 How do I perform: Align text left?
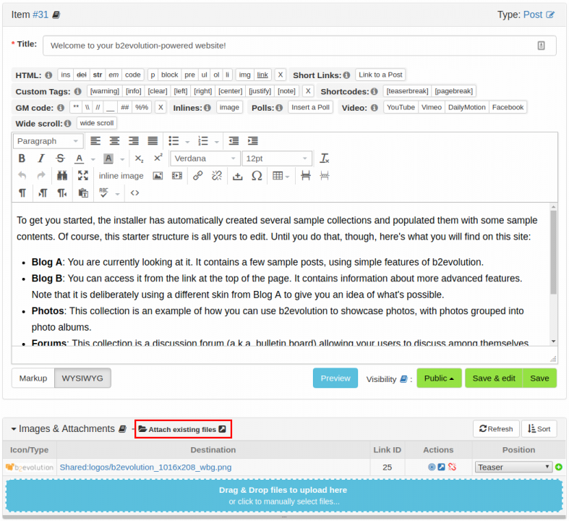pos(95,141)
